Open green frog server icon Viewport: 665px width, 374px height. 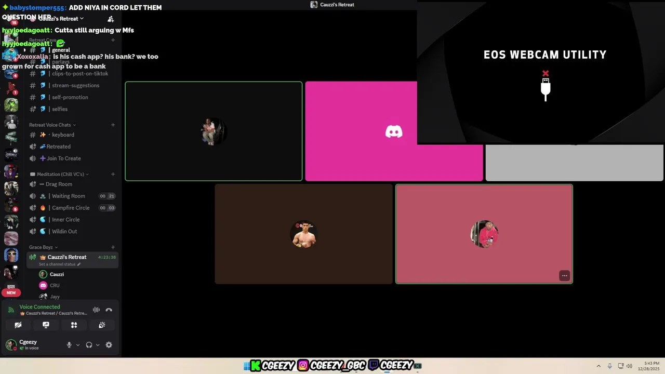(11, 105)
